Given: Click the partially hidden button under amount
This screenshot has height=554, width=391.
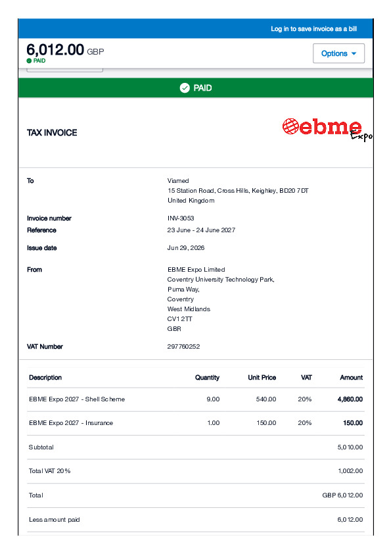Looking at the screenshot, I should pos(65,70).
